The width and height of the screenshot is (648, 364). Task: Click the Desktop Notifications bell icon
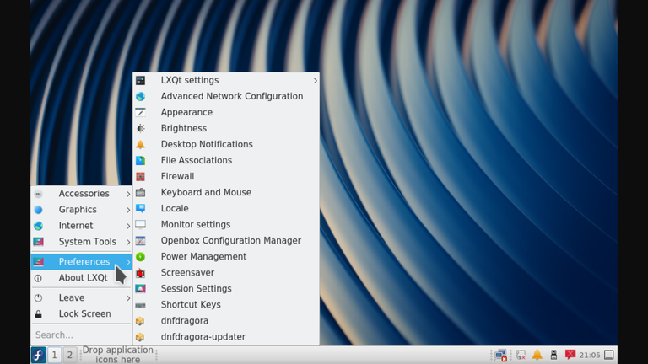(x=141, y=144)
